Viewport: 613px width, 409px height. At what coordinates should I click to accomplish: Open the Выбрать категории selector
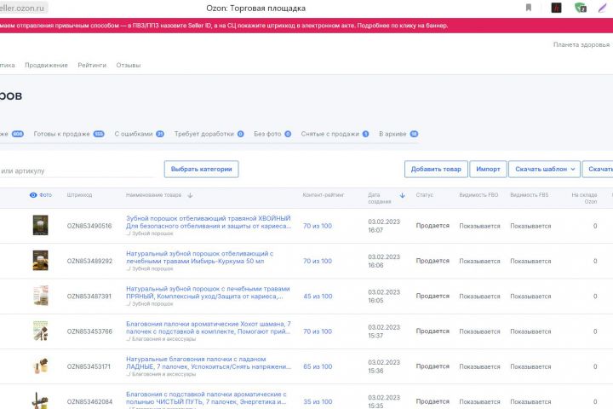pos(201,169)
